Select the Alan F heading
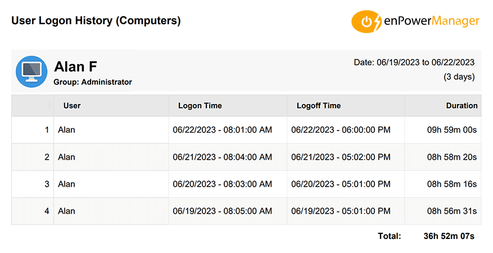Viewport: 493px width, 253px height. click(76, 66)
